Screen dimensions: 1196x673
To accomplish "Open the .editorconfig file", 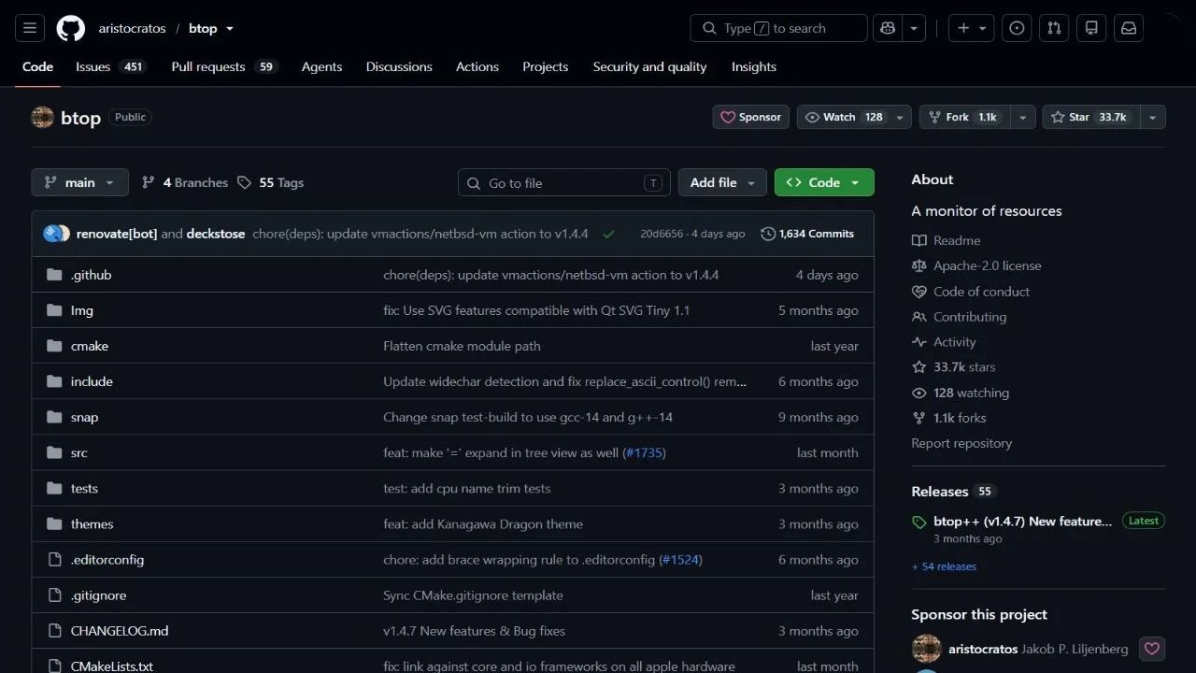I will 107,560.
